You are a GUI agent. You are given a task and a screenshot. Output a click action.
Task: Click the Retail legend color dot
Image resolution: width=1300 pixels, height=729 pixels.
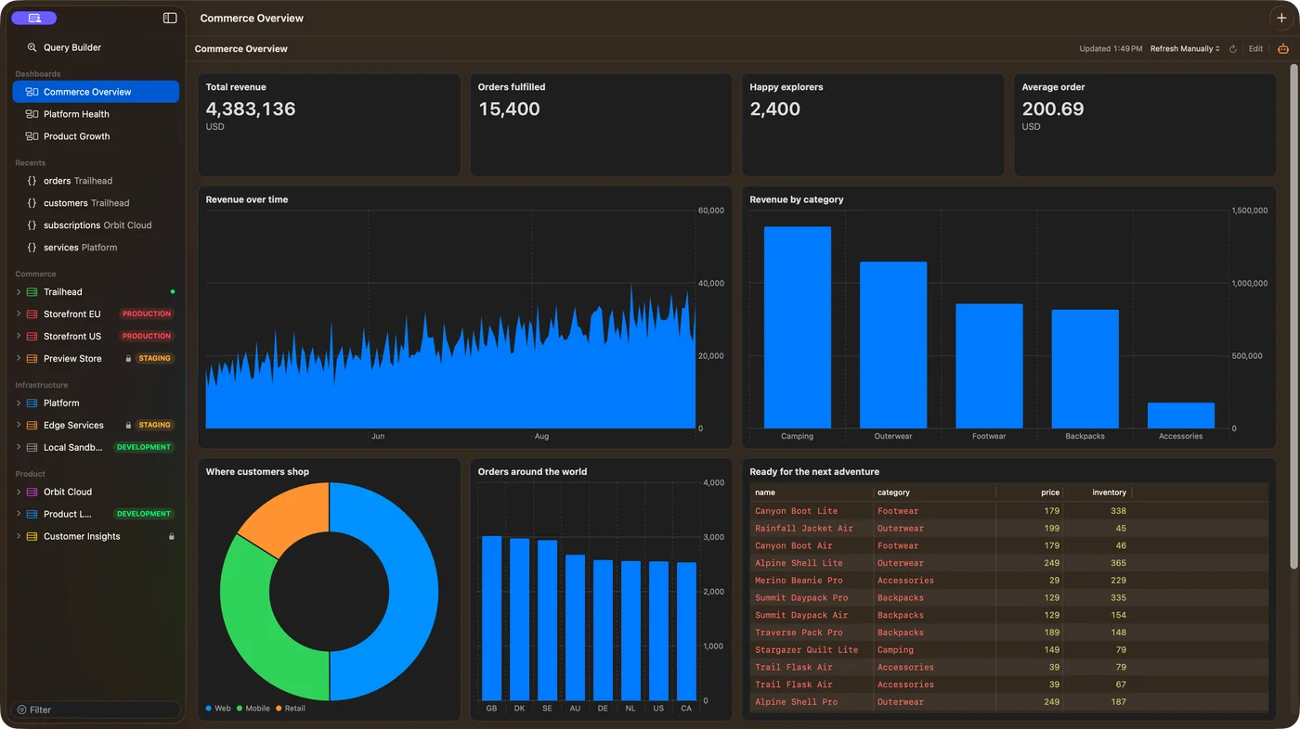pyautogui.click(x=279, y=709)
